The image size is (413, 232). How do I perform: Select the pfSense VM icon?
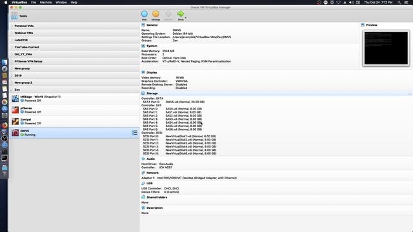[x=15, y=110]
